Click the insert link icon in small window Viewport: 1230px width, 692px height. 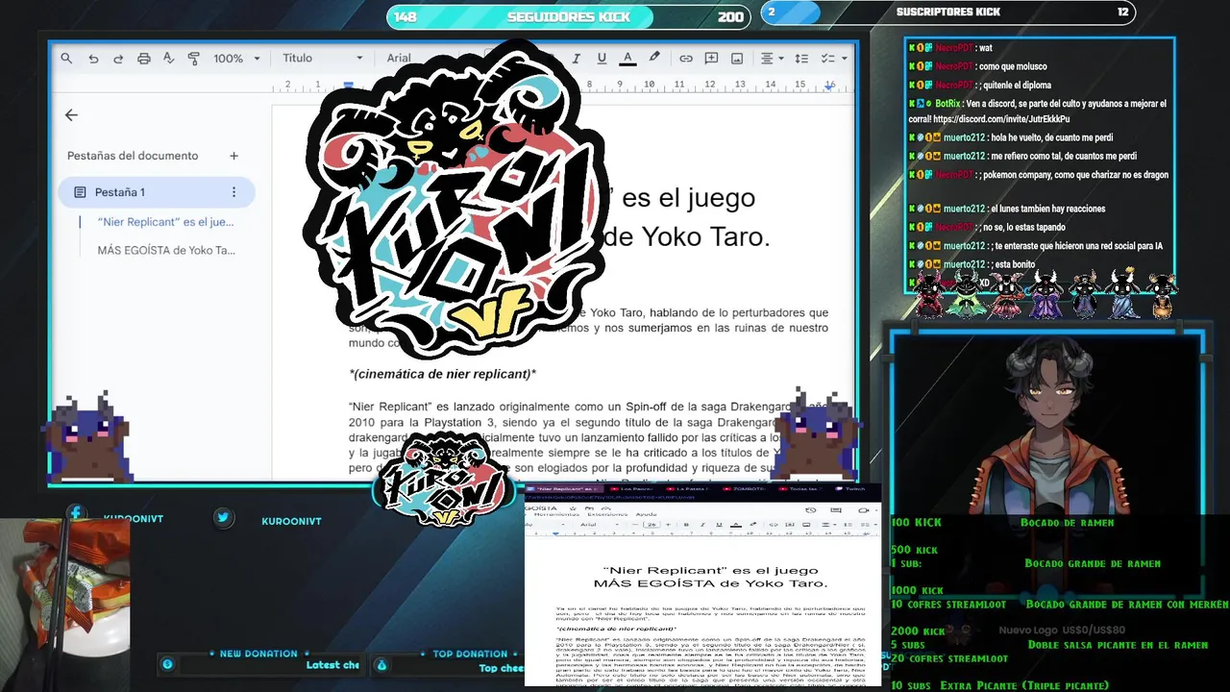click(774, 525)
